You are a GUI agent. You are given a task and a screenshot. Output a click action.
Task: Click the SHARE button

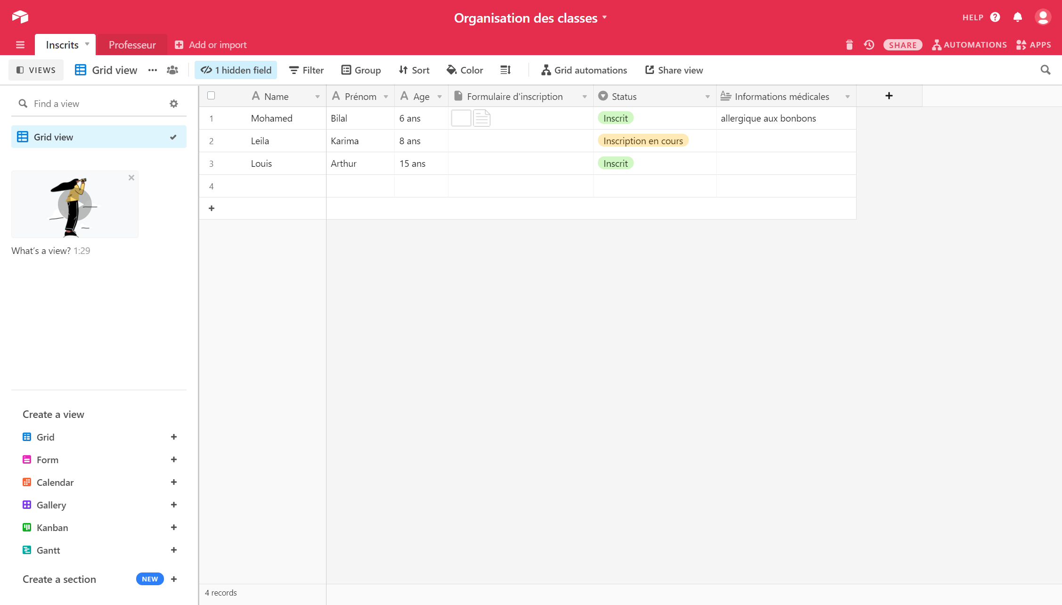(x=902, y=45)
